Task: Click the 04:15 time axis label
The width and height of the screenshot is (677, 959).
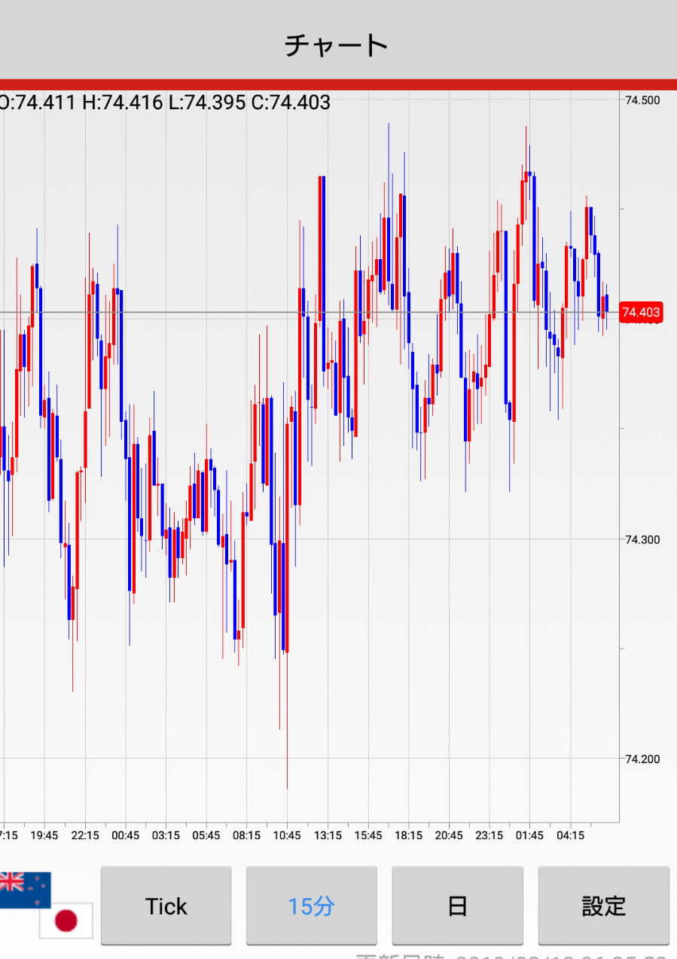Action: point(570,835)
